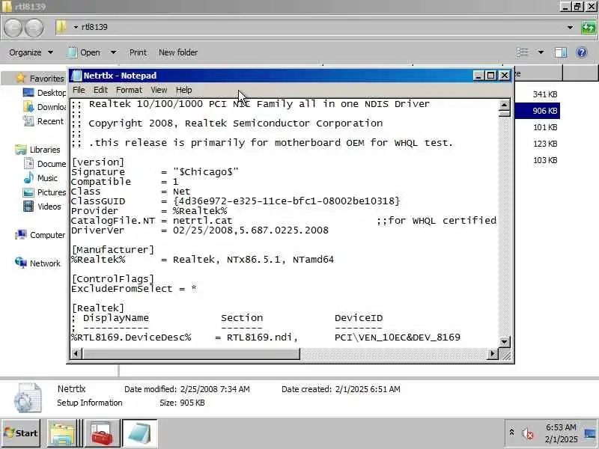Click the DriverVer line in Notepad

(x=200, y=230)
